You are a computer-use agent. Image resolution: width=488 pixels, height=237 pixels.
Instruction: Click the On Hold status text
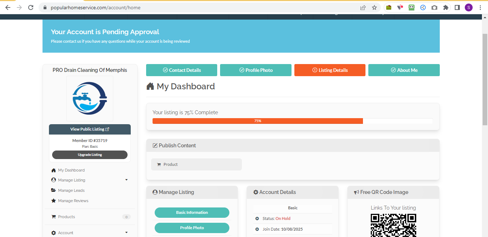[x=283, y=218]
